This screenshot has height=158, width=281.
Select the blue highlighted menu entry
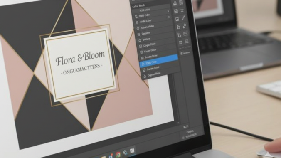(159, 61)
